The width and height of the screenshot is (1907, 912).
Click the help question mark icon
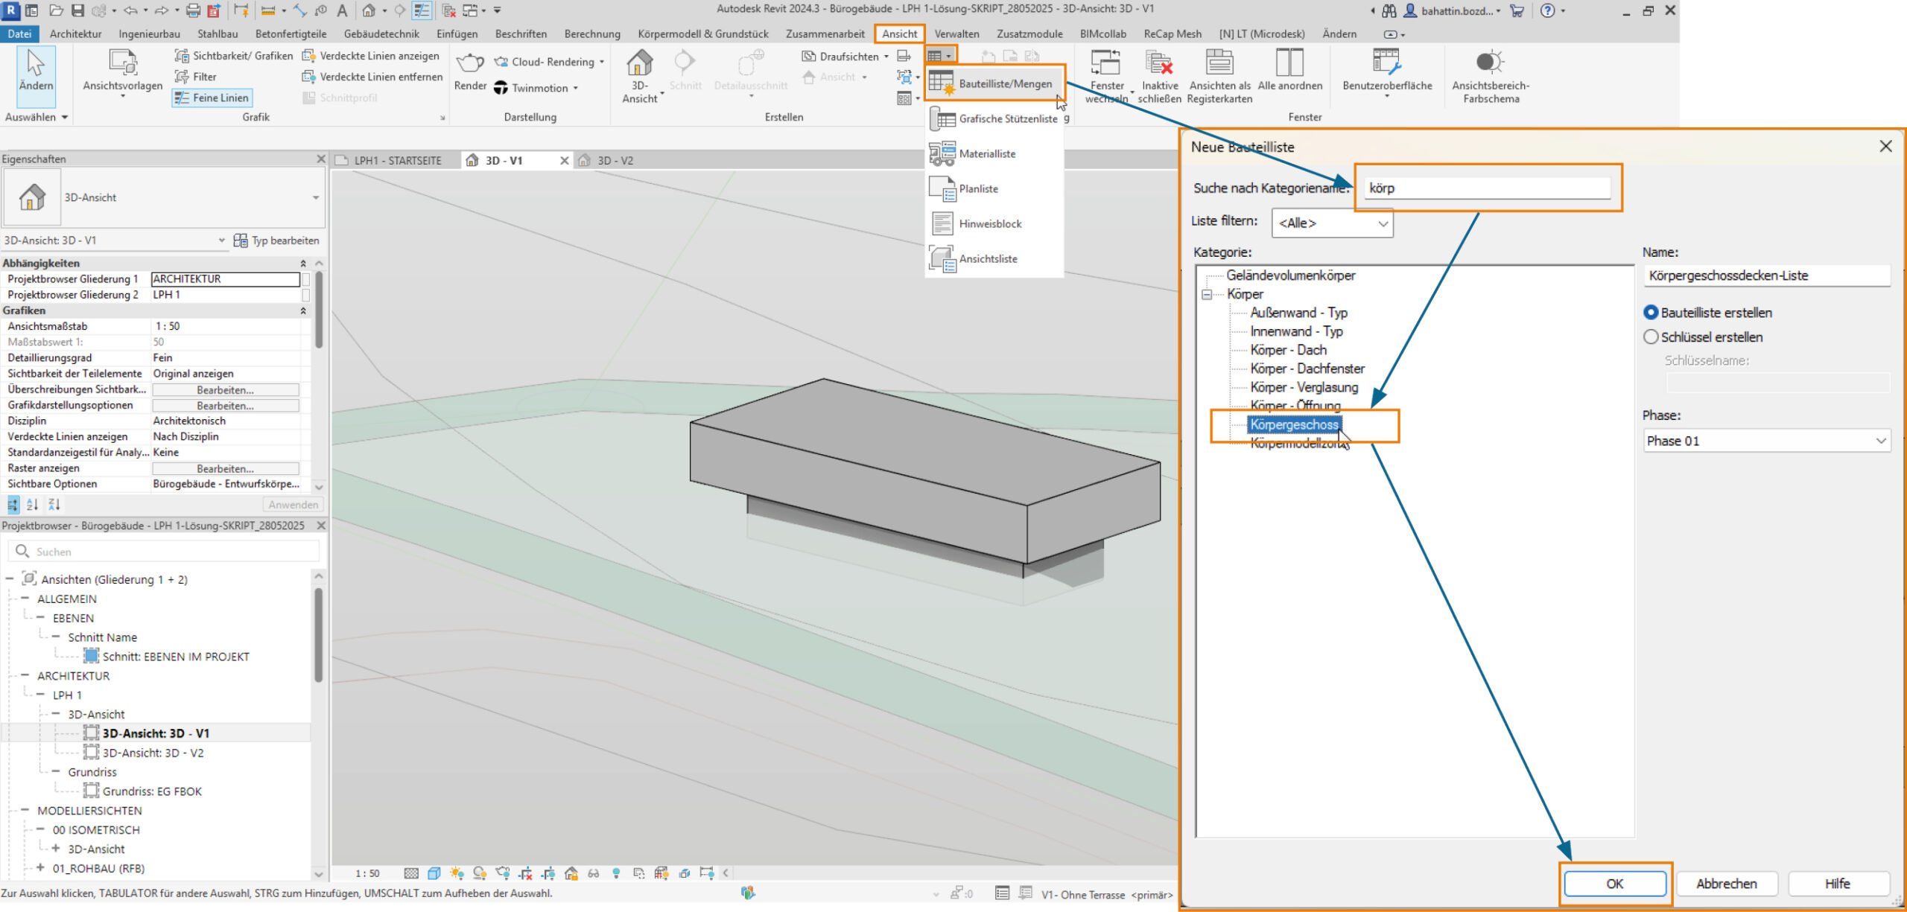pyautogui.click(x=1547, y=10)
